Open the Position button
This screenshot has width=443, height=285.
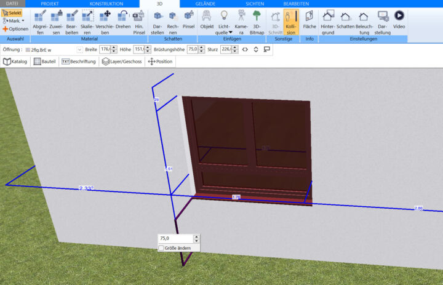coord(160,62)
